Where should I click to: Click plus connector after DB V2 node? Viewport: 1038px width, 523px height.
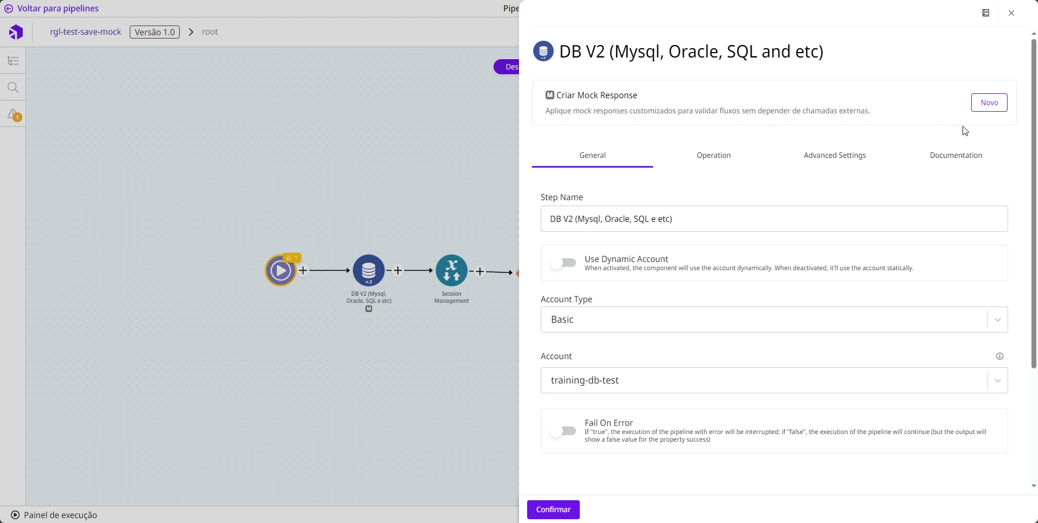(398, 270)
